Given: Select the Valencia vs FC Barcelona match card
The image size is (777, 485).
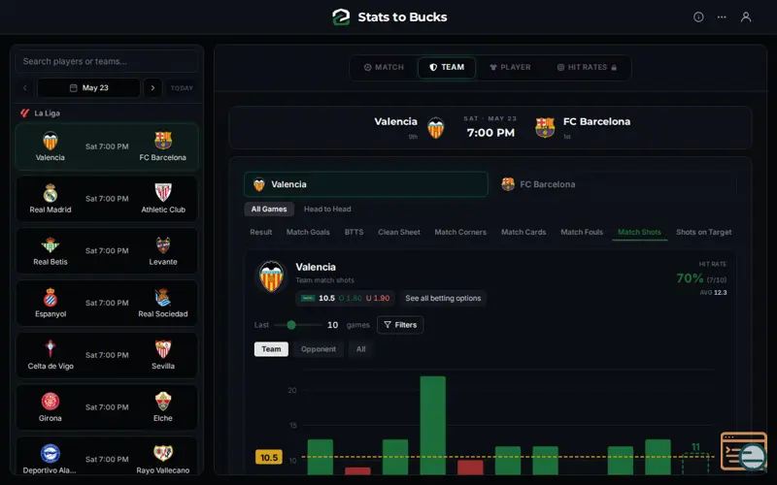Looking at the screenshot, I should [107, 147].
